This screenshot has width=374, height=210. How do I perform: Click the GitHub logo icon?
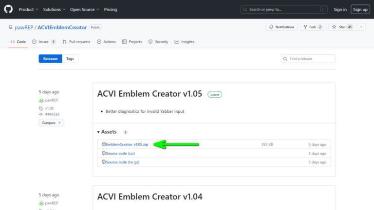click(8, 9)
